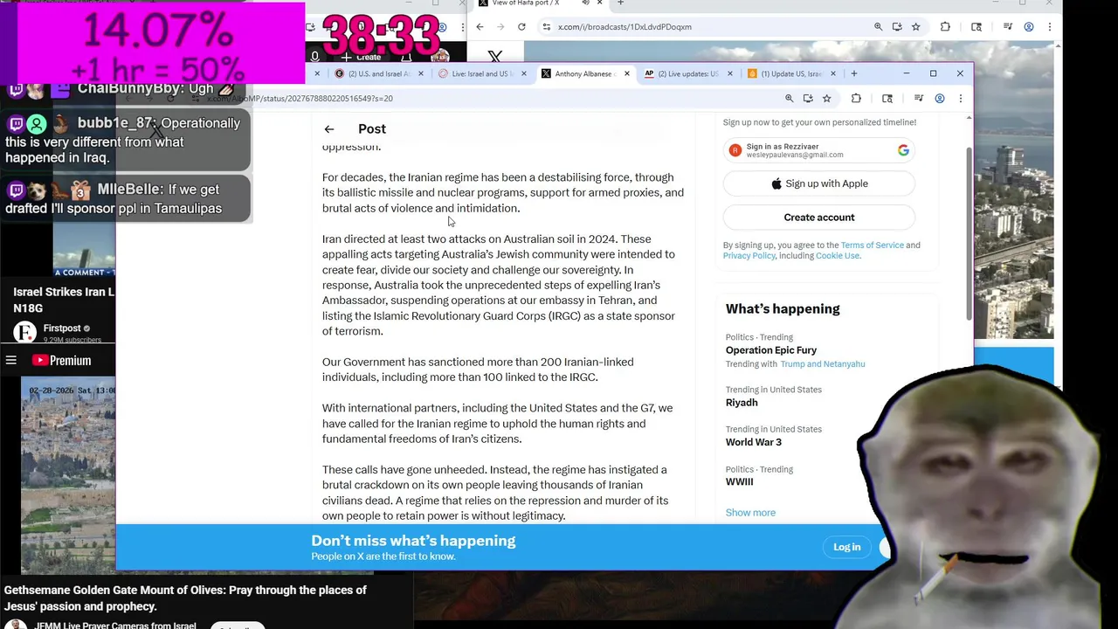Open a new tab in front window

point(854,73)
